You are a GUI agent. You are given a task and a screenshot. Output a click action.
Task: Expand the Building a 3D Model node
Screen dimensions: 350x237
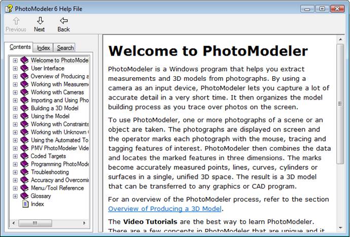coord(15,108)
